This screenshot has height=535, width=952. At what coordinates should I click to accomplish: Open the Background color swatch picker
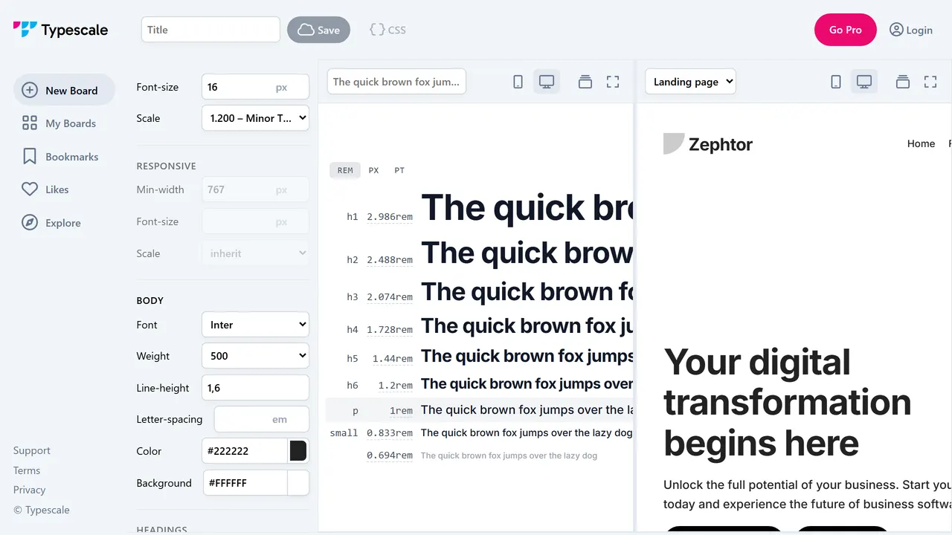(298, 483)
